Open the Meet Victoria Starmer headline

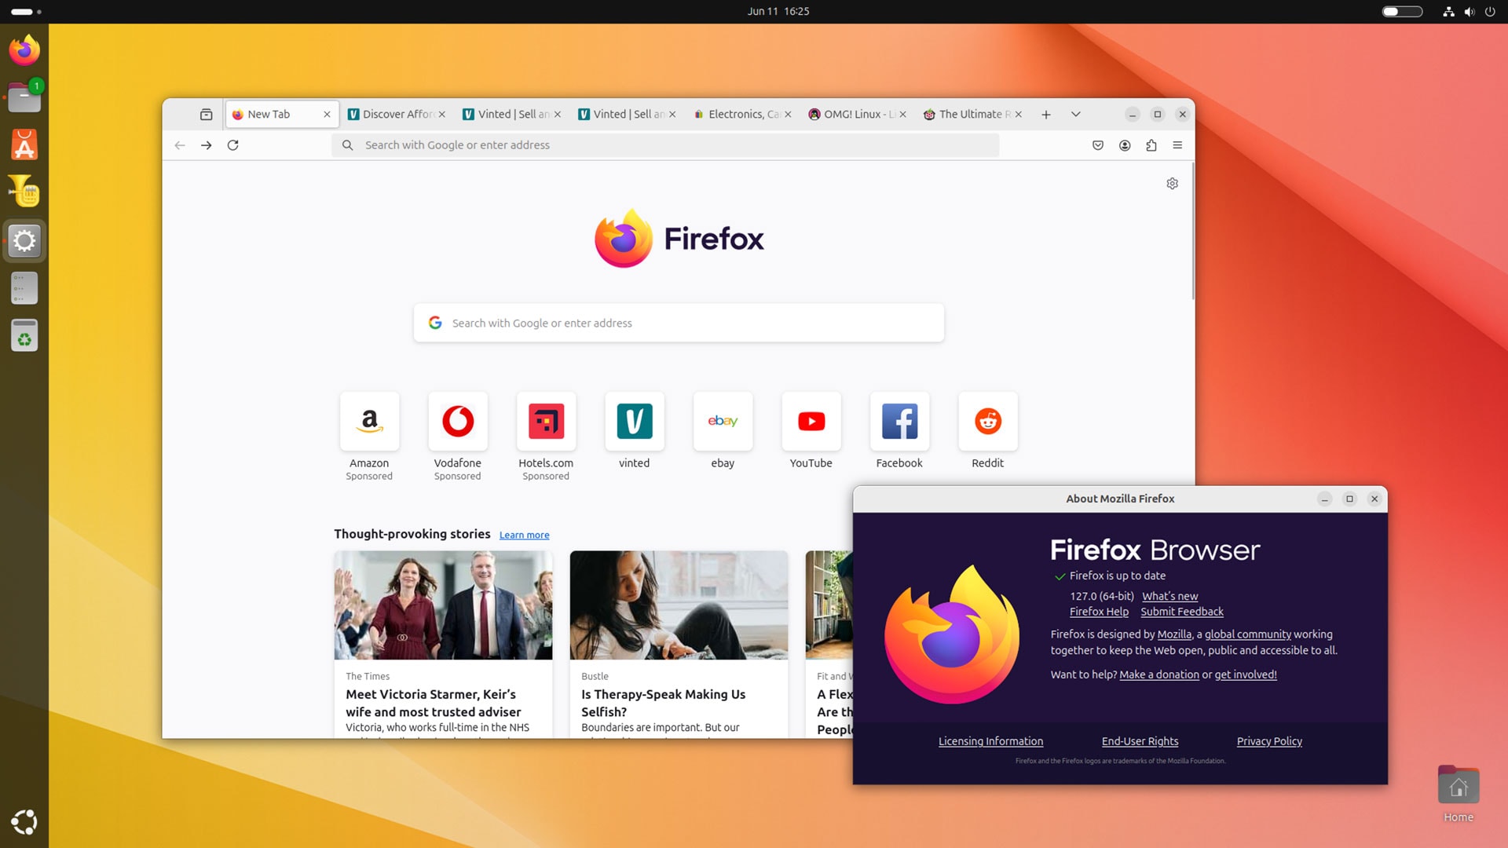click(x=434, y=703)
